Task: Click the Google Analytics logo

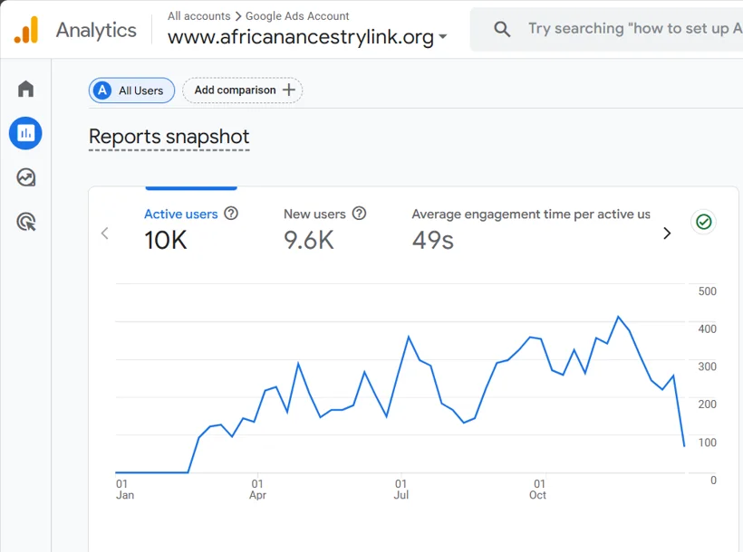Action: pyautogui.click(x=26, y=30)
